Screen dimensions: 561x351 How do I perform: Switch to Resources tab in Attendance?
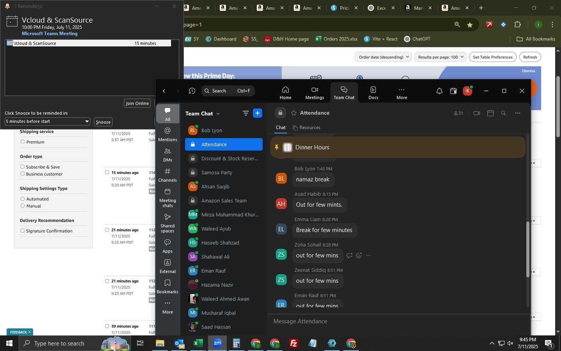[x=306, y=128]
